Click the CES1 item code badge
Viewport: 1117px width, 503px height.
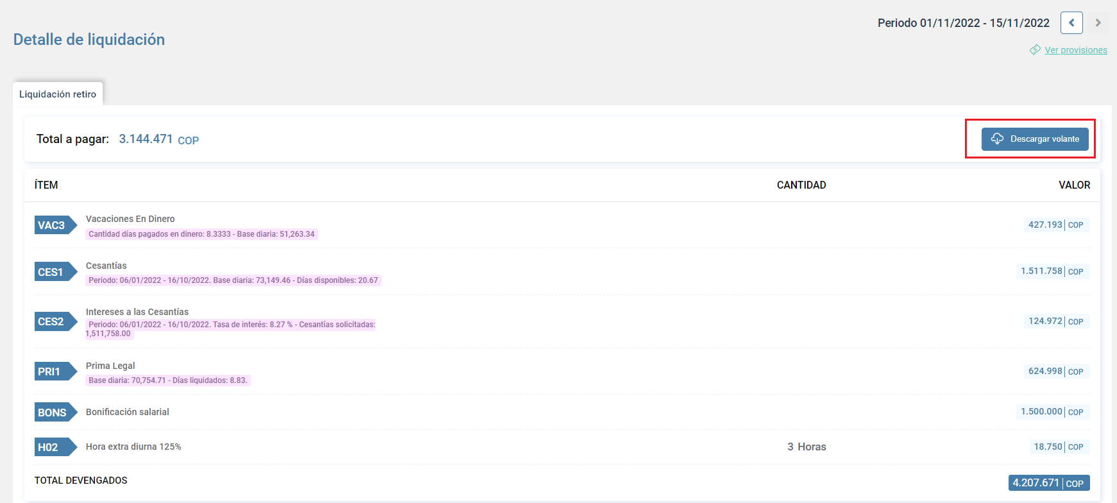(x=55, y=272)
